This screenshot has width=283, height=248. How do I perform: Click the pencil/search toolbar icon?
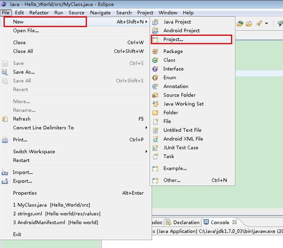(259, 24)
